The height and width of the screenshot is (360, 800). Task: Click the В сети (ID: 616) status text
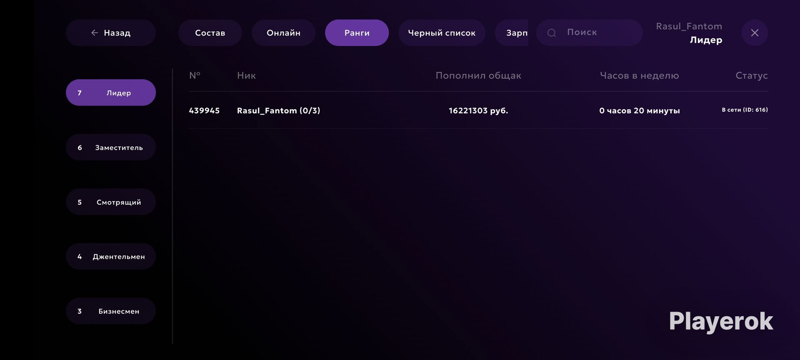coord(745,110)
